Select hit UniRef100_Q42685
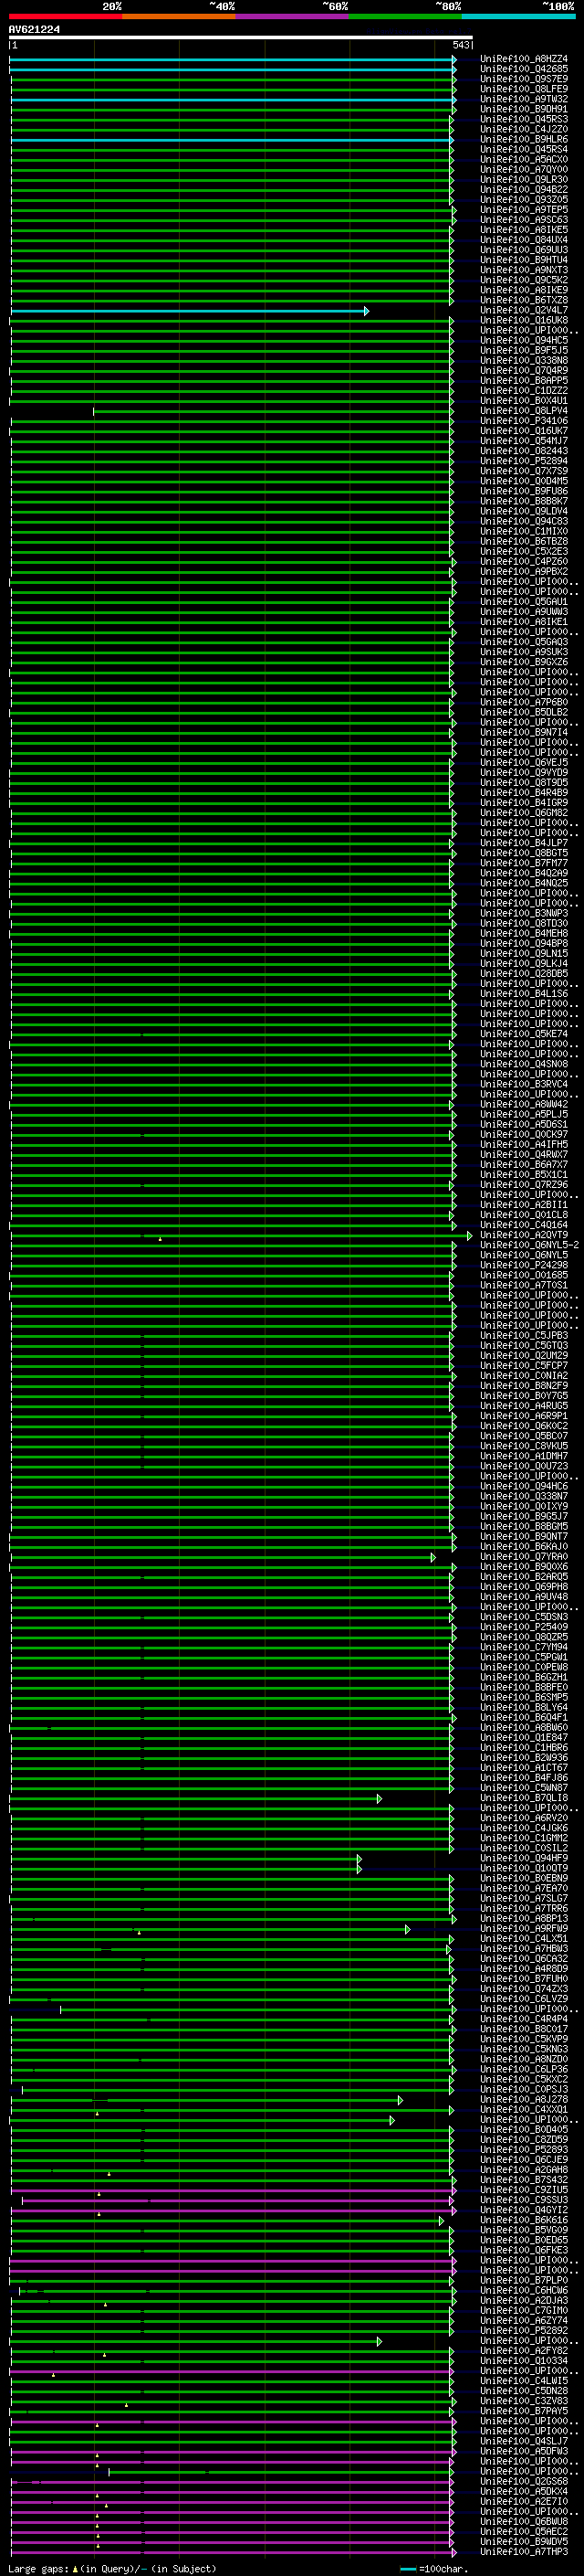 coord(524,69)
